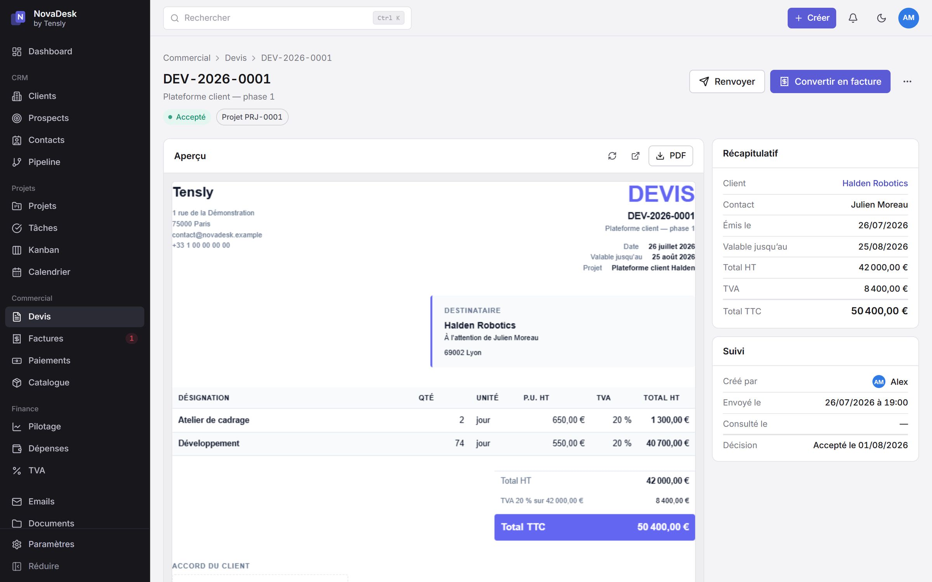The width and height of the screenshot is (932, 582).
Task: Follow the Halden Robotics client link
Action: tap(875, 184)
